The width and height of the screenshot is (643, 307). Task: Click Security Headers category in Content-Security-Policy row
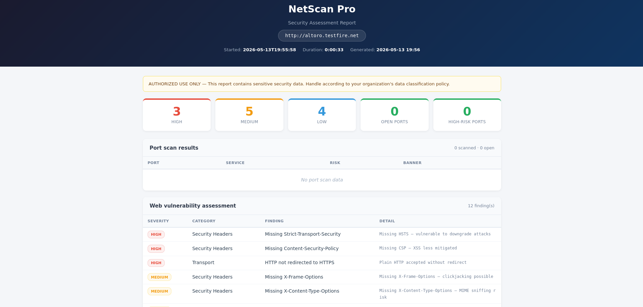pyautogui.click(x=212, y=248)
